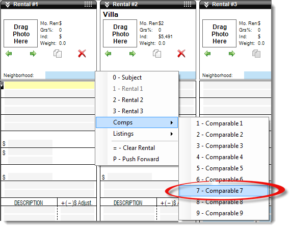Click Neighborhood blue field in Rental #1
This screenshot has width=291, height=228.
point(70,75)
